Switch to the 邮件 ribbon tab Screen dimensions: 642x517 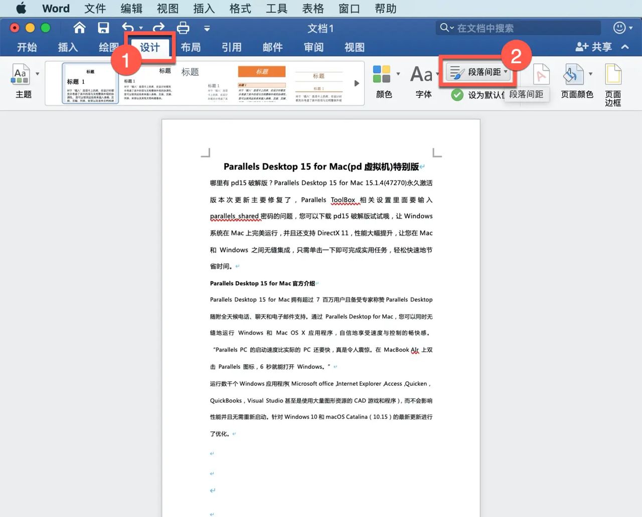[x=273, y=47]
